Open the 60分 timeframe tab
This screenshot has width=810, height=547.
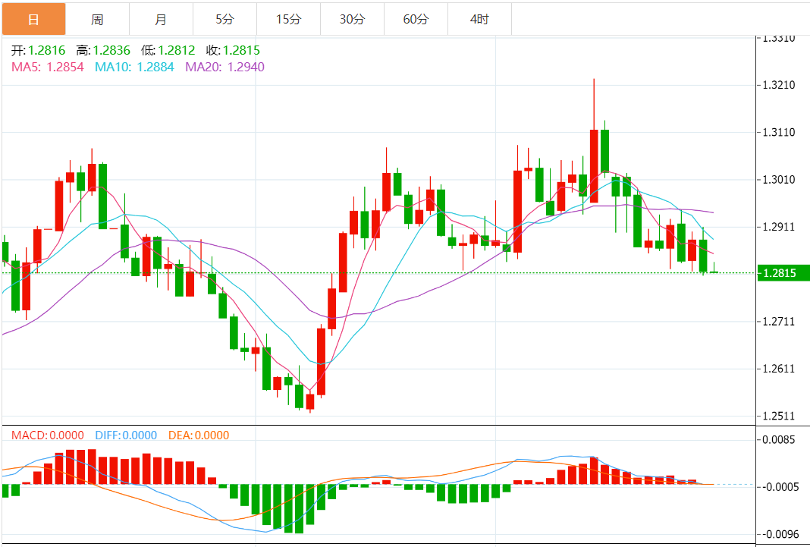tap(416, 20)
